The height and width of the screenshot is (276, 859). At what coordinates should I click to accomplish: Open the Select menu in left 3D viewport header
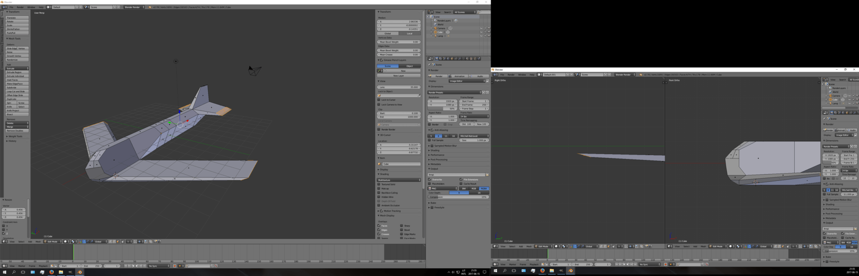click(21, 241)
